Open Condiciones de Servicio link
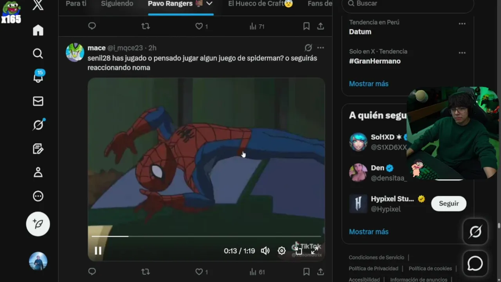Image resolution: width=501 pixels, height=282 pixels. 377,257
